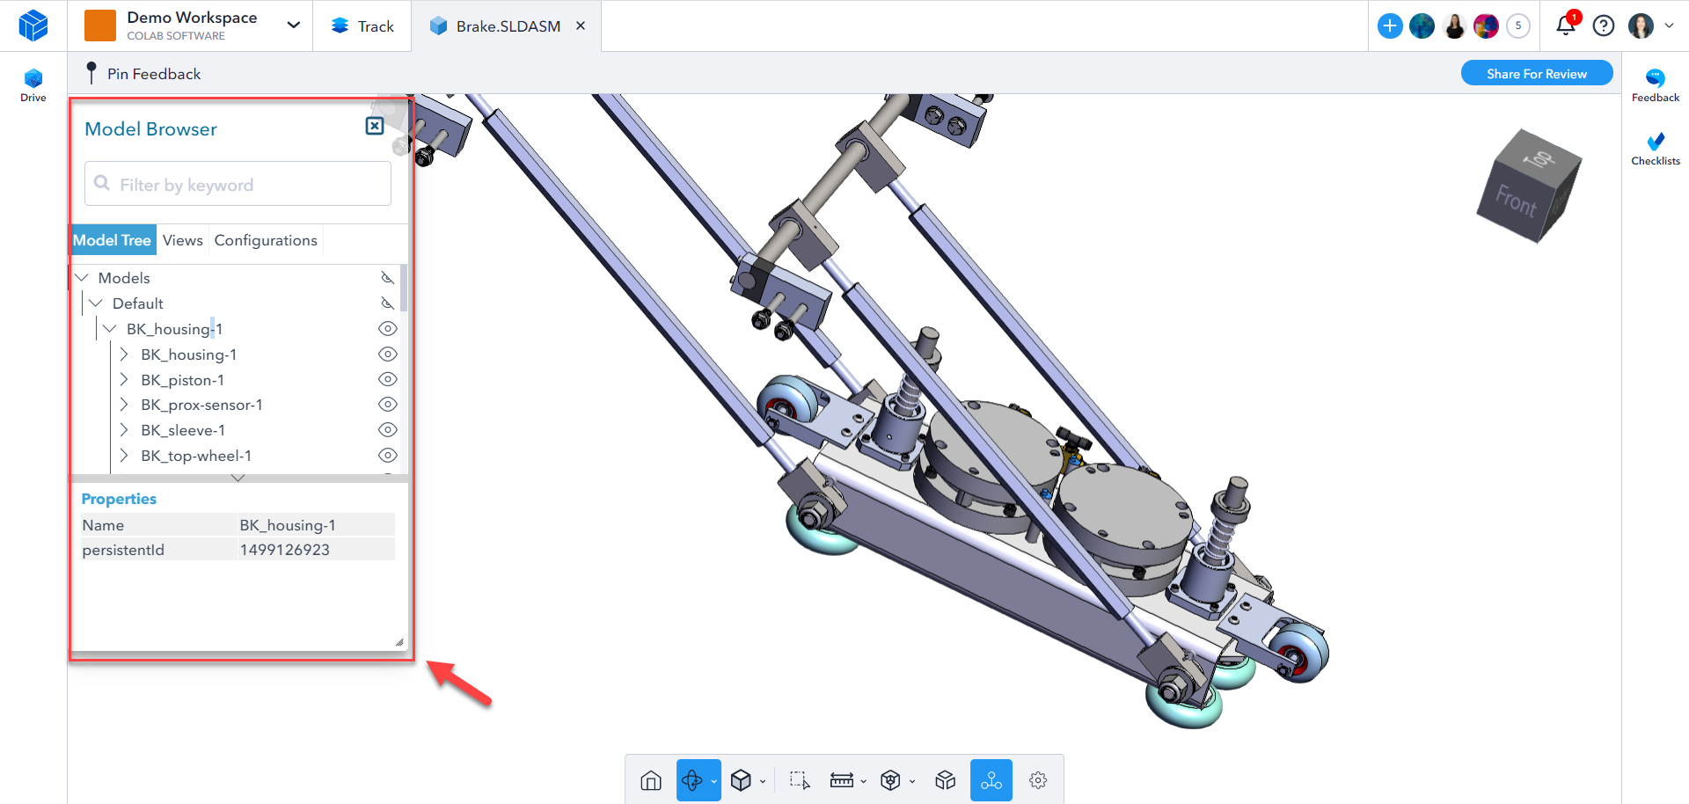
Task: Click the blue add collaborator plus icon
Action: tap(1390, 26)
